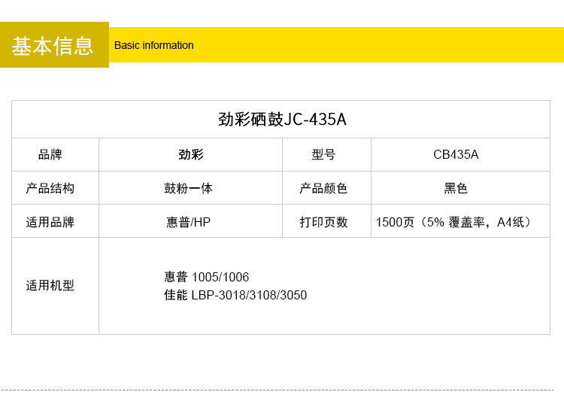Screen dimensions: 564x401
Task: Click the 型号 label cell
Action: 324,155
